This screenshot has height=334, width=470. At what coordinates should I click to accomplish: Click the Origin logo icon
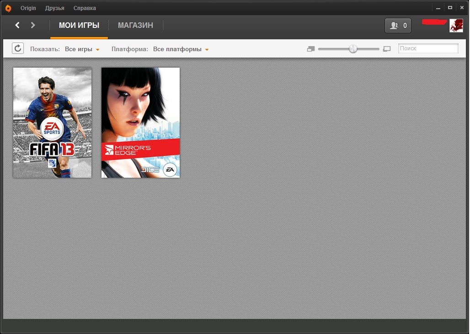(x=8, y=8)
